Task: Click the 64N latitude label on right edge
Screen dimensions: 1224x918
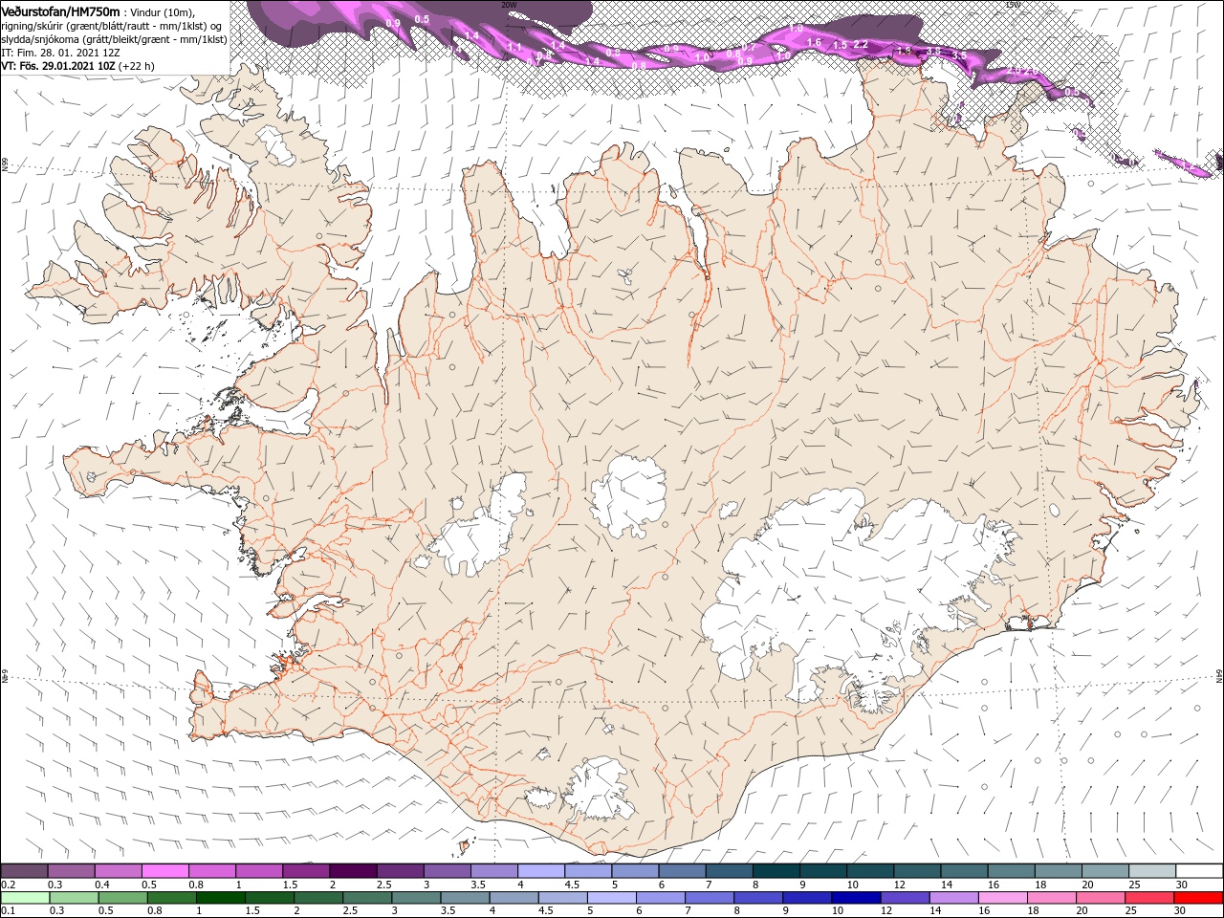Action: 1219,676
